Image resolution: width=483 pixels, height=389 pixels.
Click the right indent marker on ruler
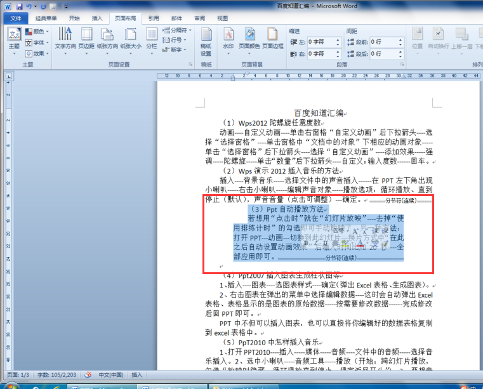[x=404, y=76]
